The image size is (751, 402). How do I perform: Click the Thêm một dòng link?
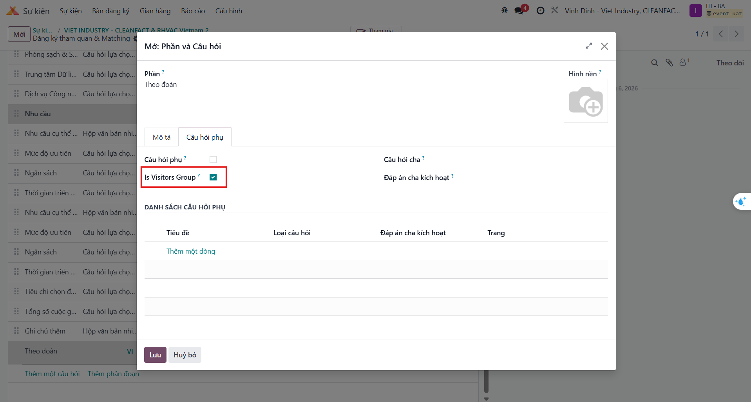pos(191,251)
